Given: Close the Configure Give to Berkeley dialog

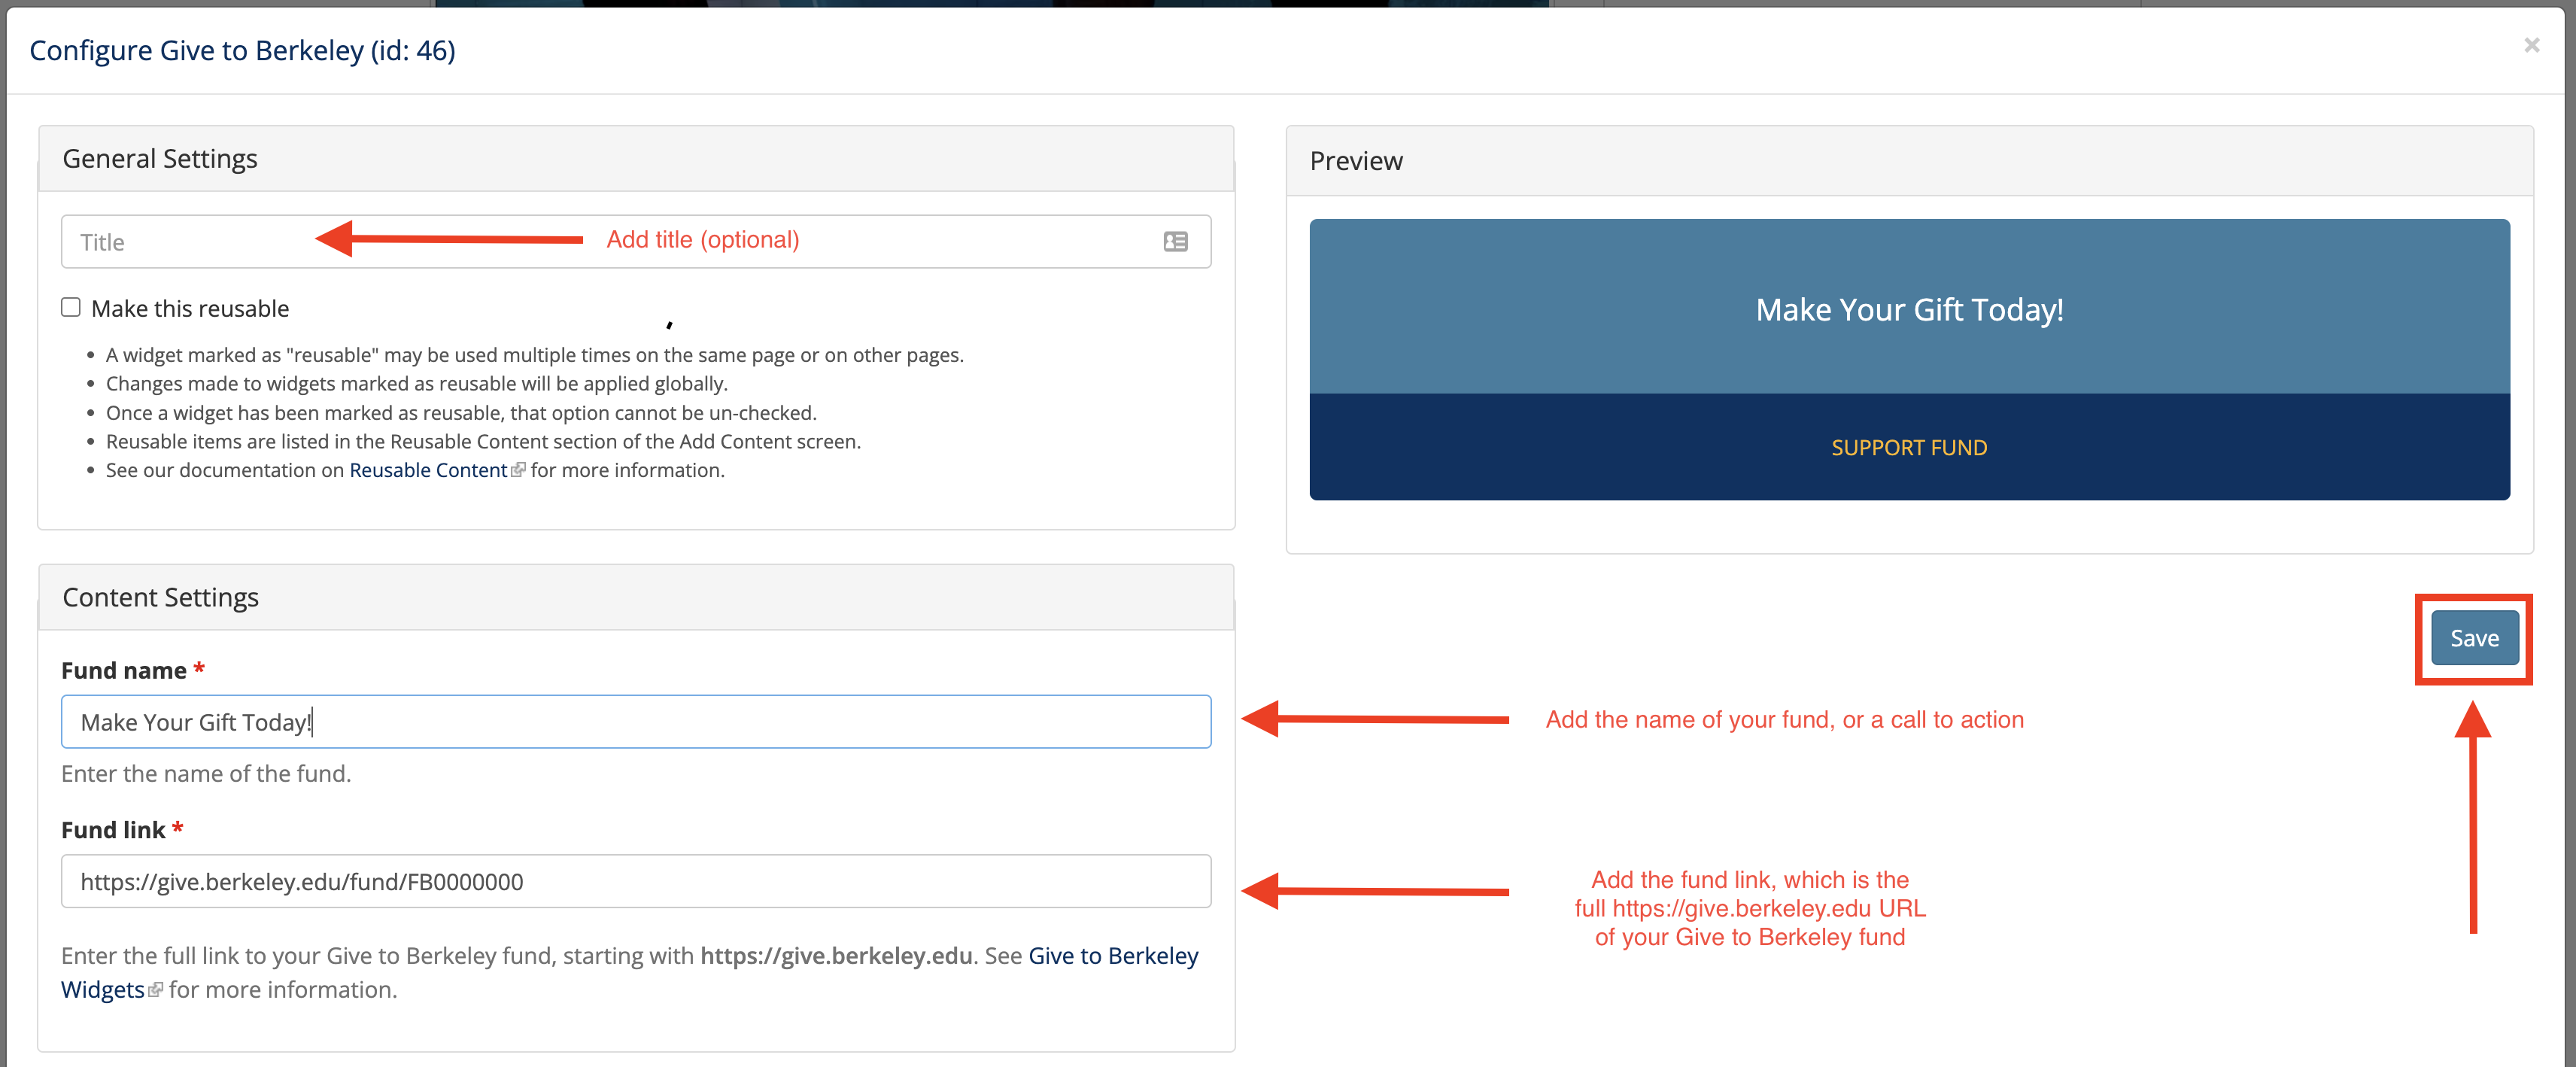Looking at the screenshot, I should click(2532, 44).
